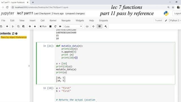This screenshot has width=181, height=102.
Task: Open the Navigate menu
Action: click(x=66, y=20)
